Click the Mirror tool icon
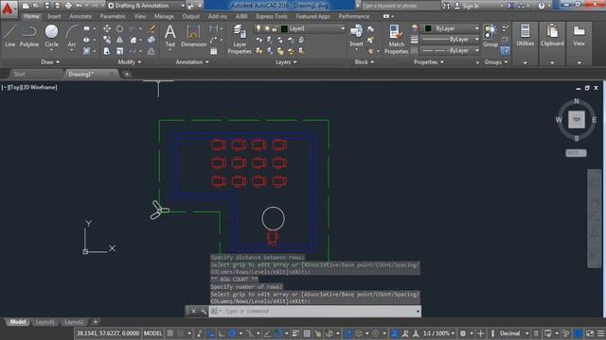This screenshot has height=340, width=606. coord(120,40)
